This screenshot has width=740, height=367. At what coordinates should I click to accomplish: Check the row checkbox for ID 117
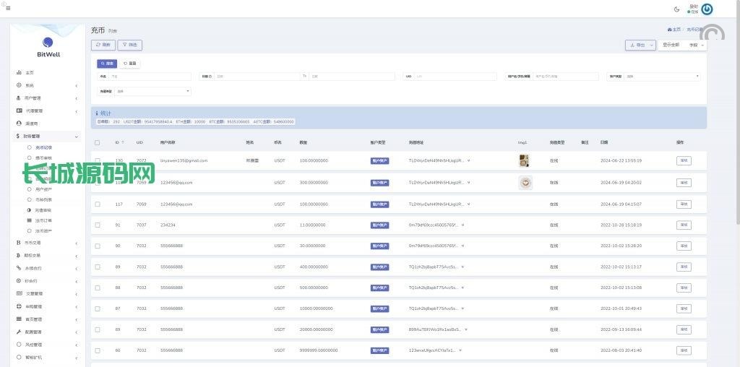(98, 204)
